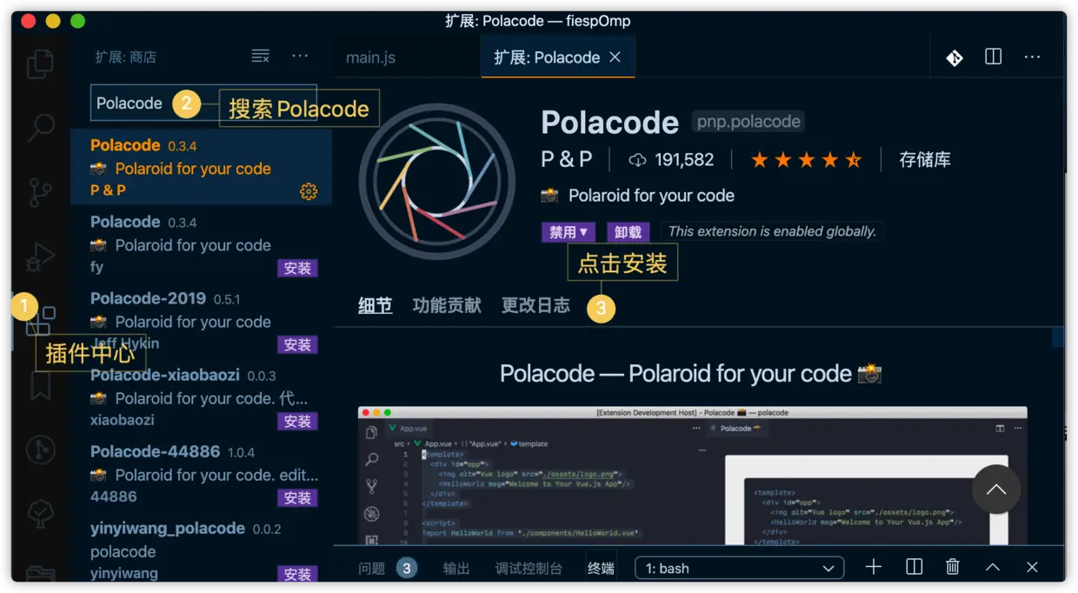This screenshot has width=1078, height=593.
Task: Open the circular git graph icon in activity bar
Action: pyautogui.click(x=40, y=450)
